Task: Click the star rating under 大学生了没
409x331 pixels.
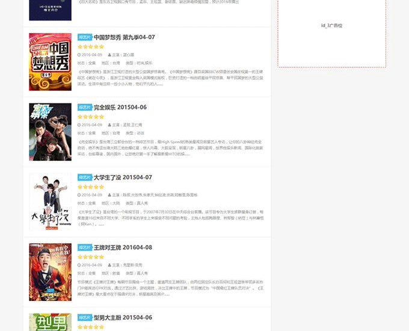Action: click(91, 187)
